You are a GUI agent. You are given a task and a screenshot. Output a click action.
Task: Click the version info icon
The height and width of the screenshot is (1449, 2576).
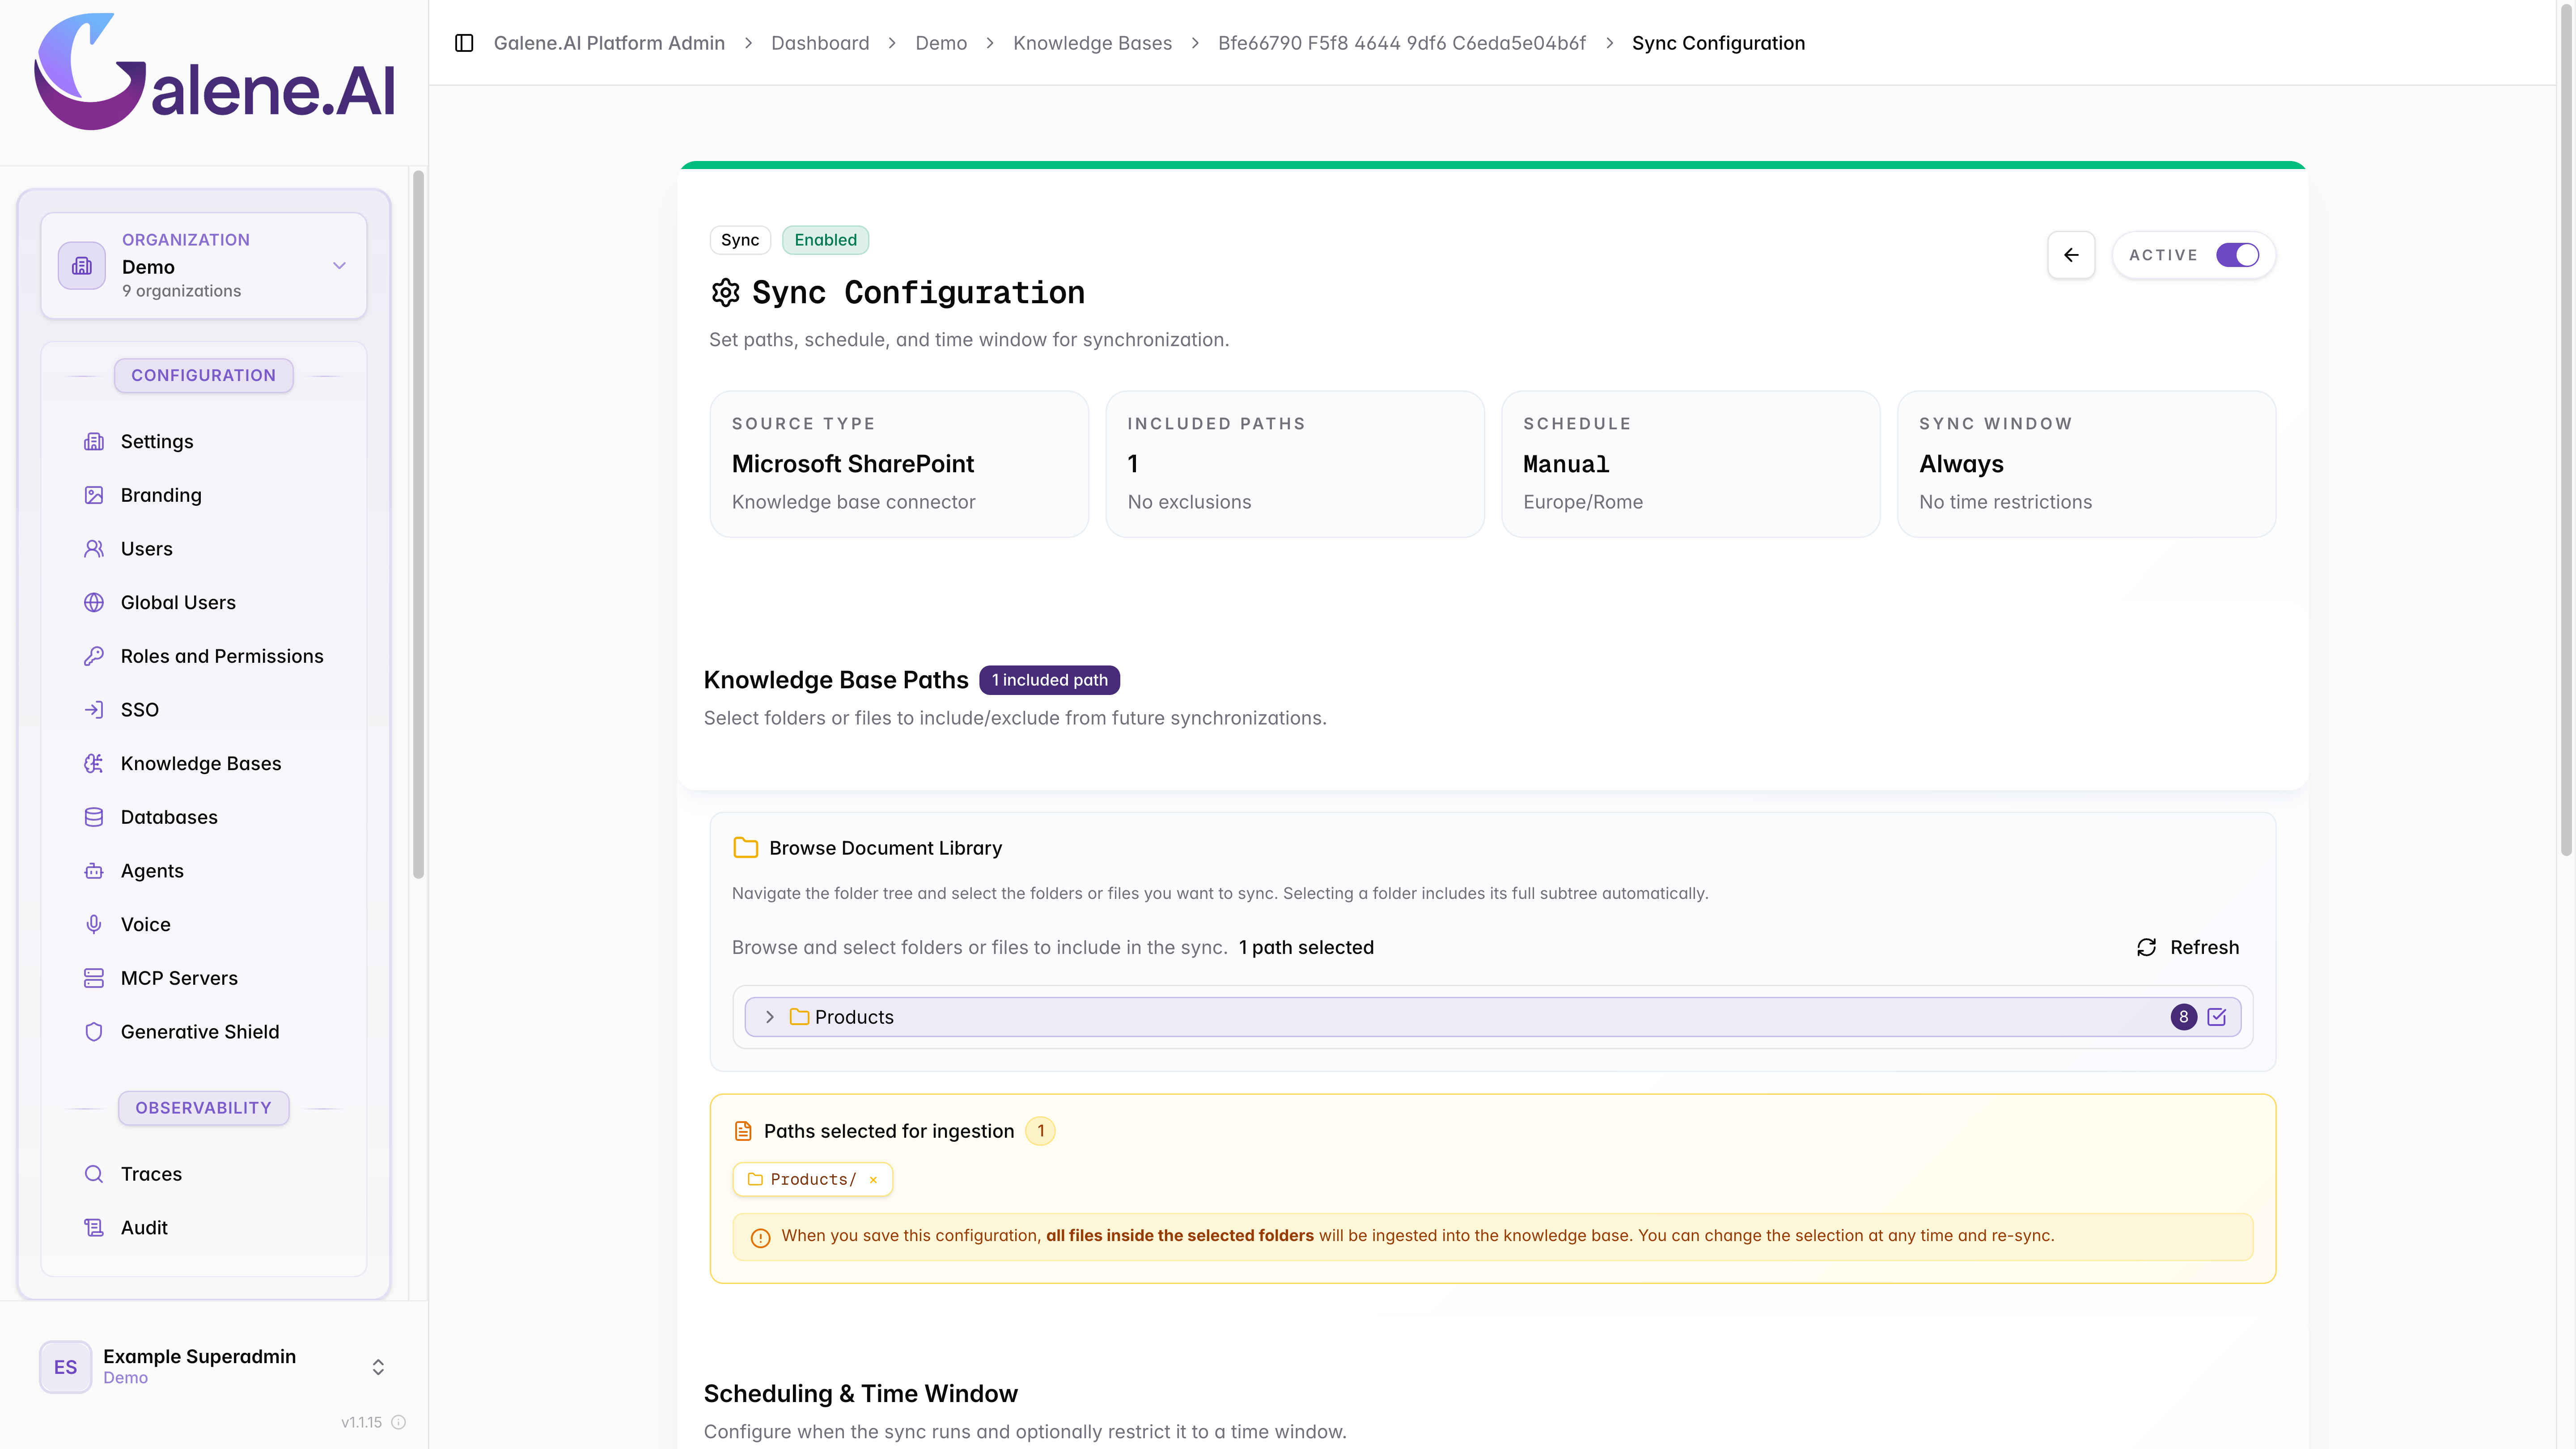pos(399,1422)
